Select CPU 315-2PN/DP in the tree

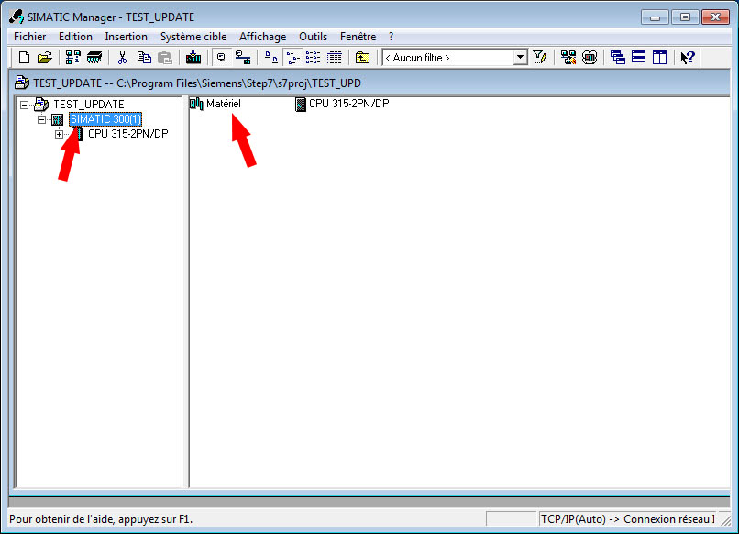coord(127,134)
